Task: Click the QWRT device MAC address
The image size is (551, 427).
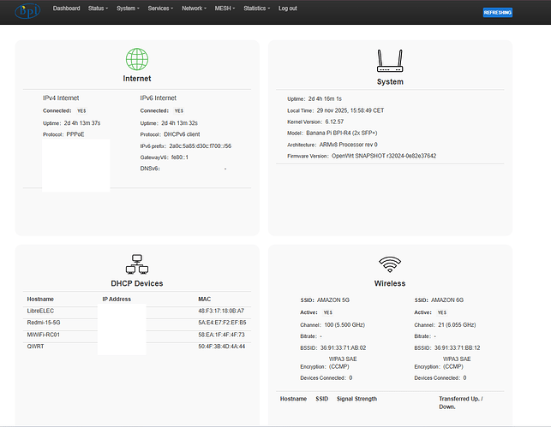Action: (x=221, y=347)
